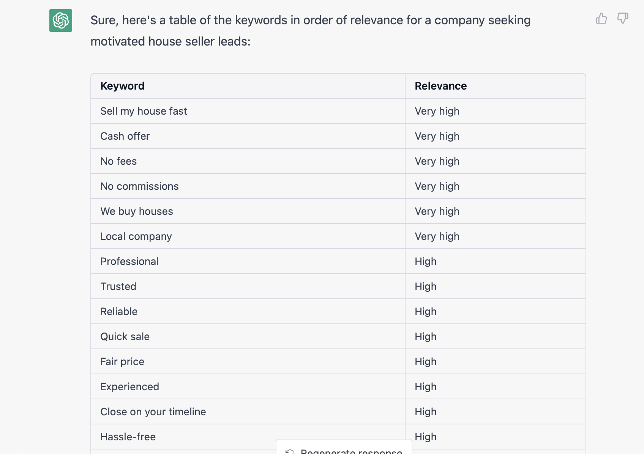This screenshot has height=454, width=644.
Task: Click the ChatGPT avatar logo
Action: (61, 20)
